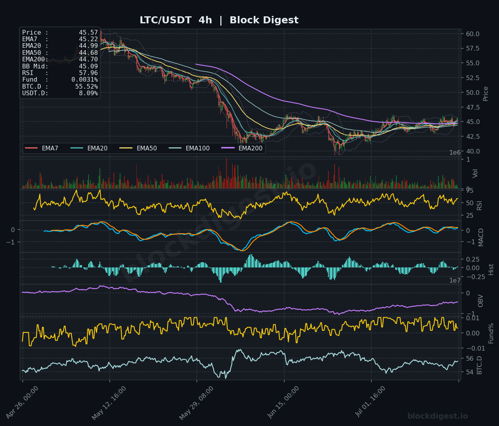Click the Fund value 0.0031%
This screenshot has width=499, height=426.
pyautogui.click(x=85, y=80)
